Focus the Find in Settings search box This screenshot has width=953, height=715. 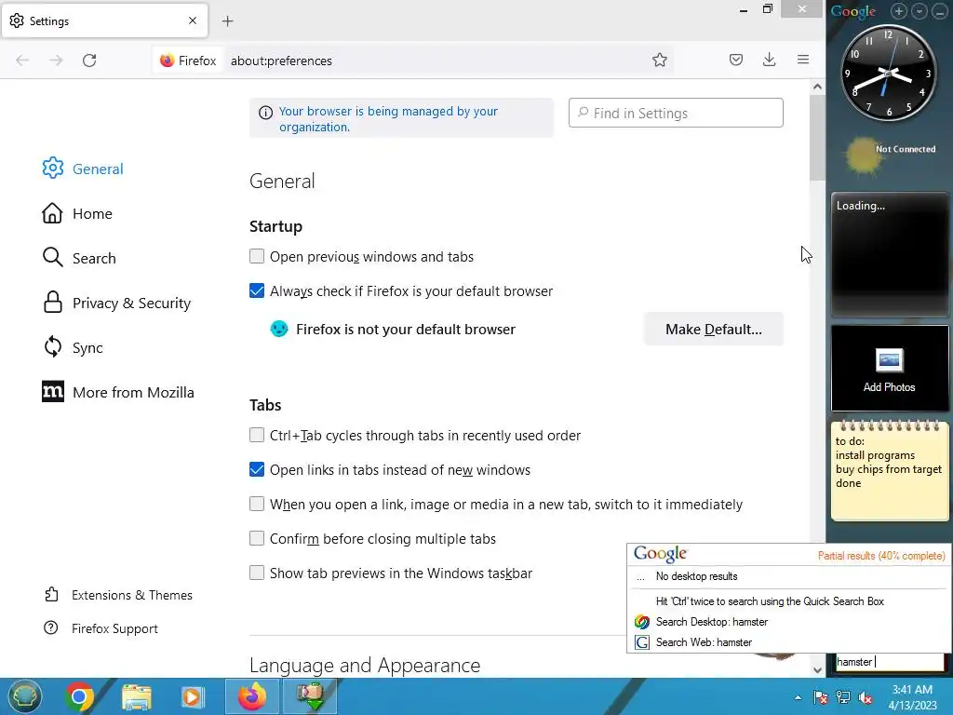click(x=676, y=113)
